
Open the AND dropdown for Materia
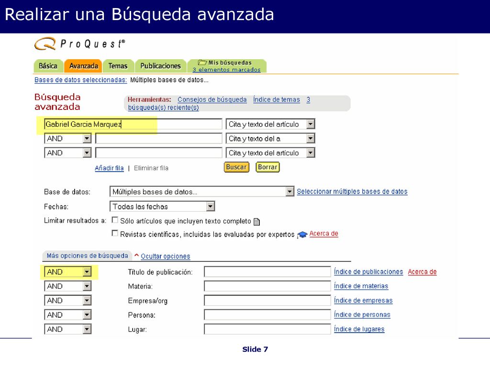[x=68, y=286]
